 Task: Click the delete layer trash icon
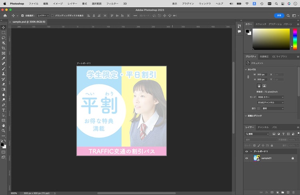pos(294,192)
